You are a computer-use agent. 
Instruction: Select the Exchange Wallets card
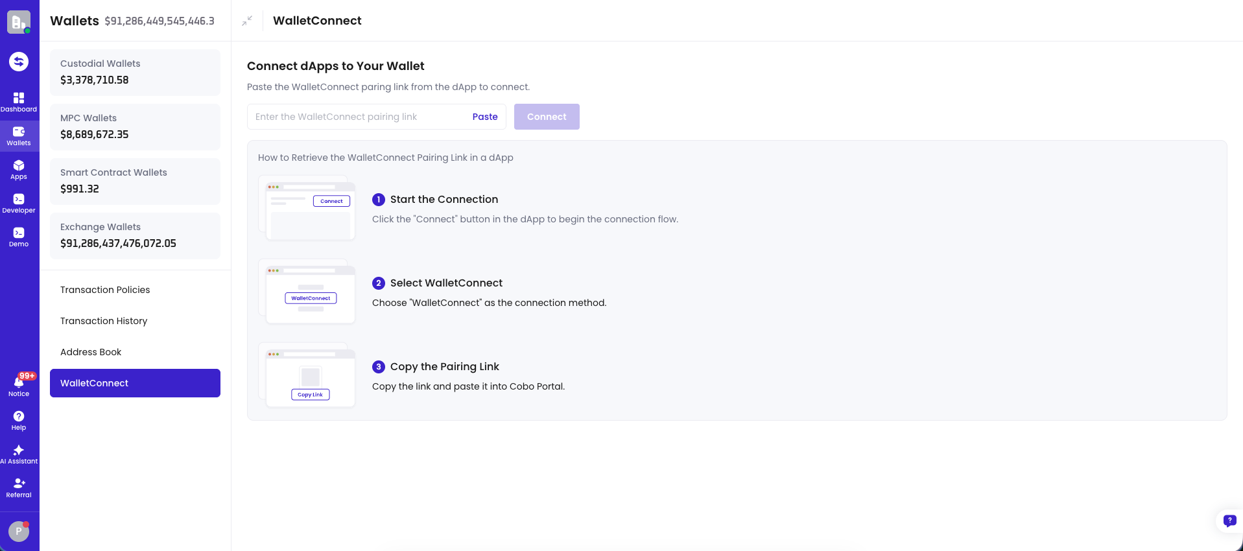(135, 236)
